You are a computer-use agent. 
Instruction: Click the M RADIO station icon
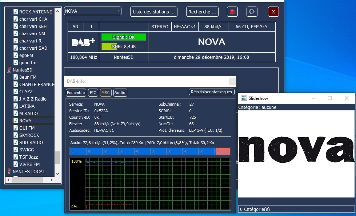pos(16,113)
